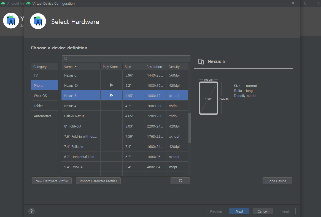
Task: Click the Next button
Action: [x=239, y=211]
